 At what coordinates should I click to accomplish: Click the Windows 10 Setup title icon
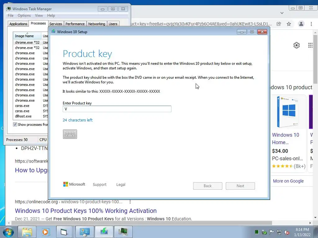pos(53,31)
